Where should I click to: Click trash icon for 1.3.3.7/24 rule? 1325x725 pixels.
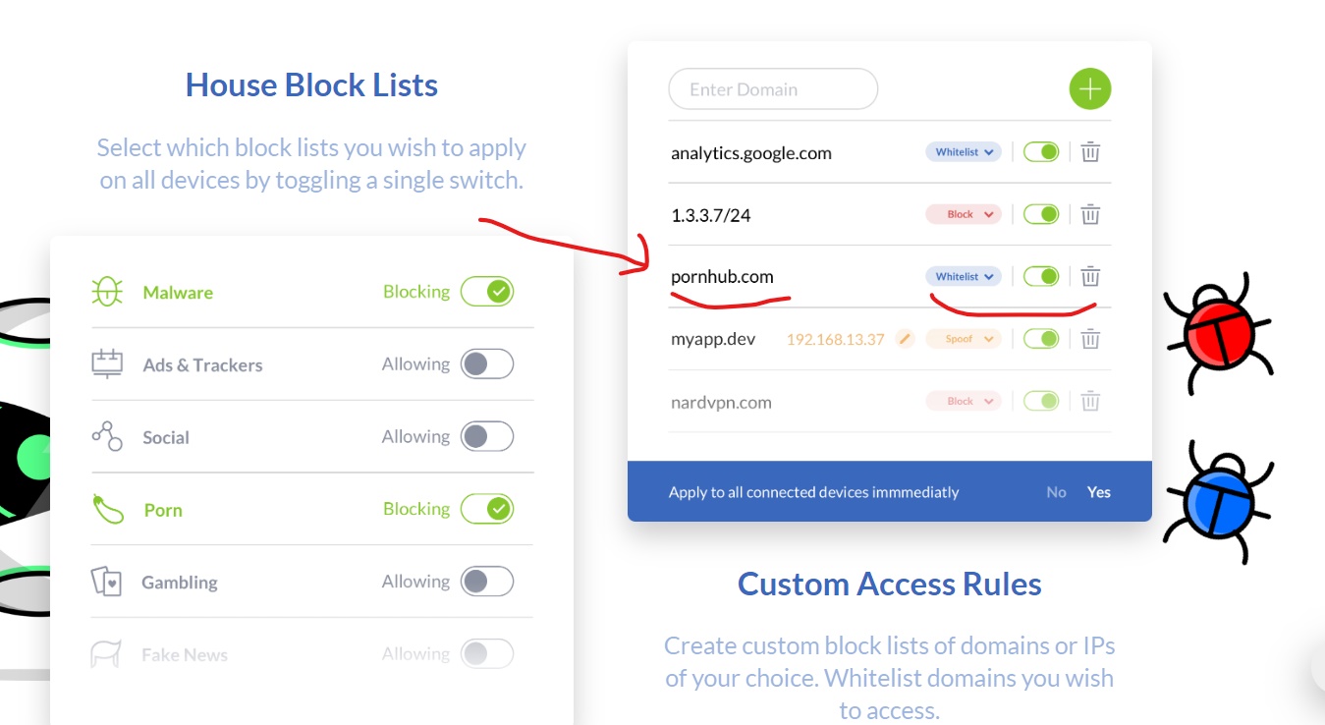[1090, 214]
